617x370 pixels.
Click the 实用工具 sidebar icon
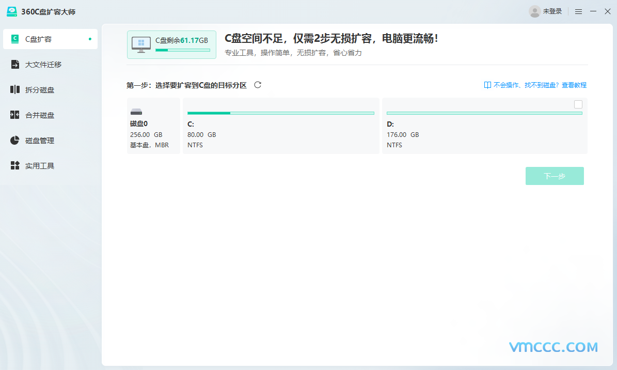[x=15, y=166]
